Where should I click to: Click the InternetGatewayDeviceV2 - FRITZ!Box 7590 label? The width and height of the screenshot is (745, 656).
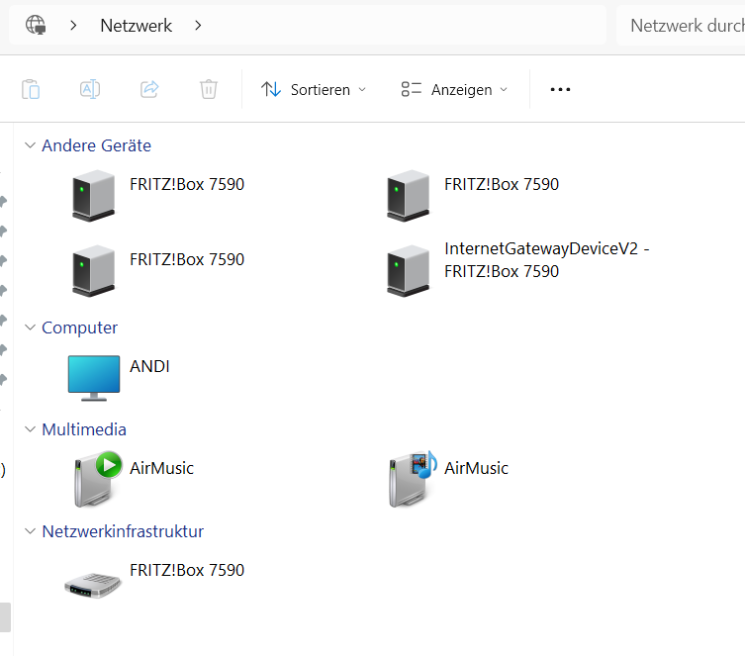(x=547, y=260)
